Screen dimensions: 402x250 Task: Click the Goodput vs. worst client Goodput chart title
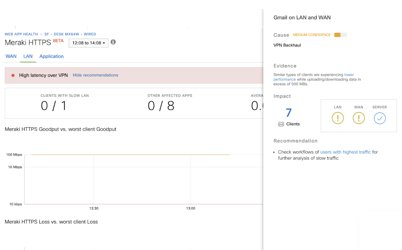pyautogui.click(x=61, y=129)
